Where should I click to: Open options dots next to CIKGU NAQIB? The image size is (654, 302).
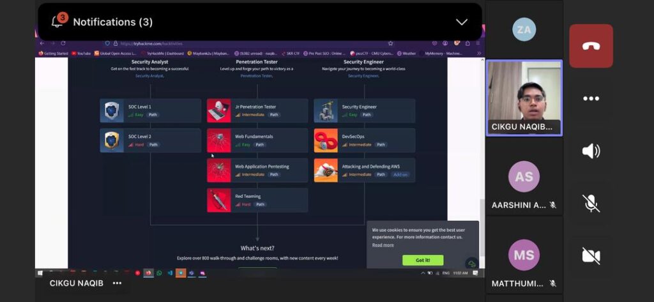(117, 283)
